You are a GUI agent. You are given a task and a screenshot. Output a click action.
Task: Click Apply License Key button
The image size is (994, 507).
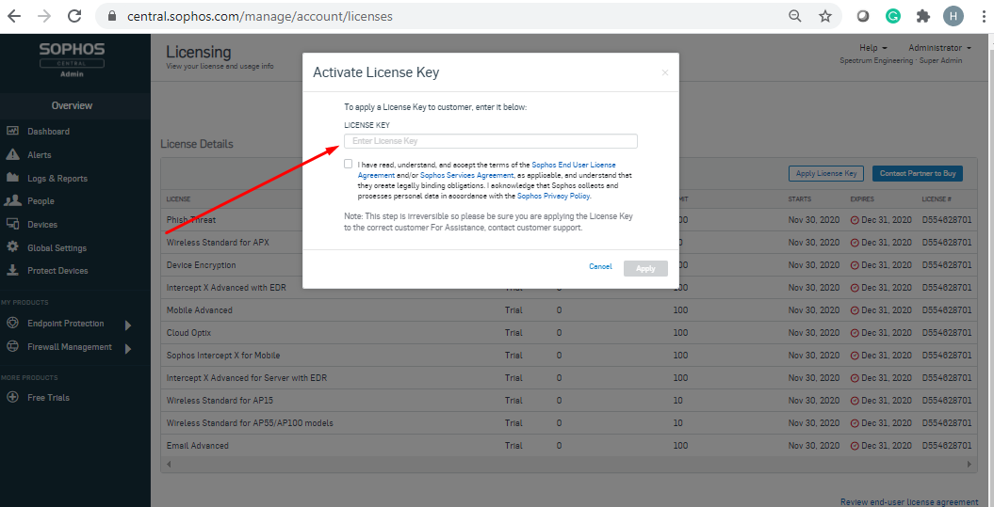coord(826,173)
